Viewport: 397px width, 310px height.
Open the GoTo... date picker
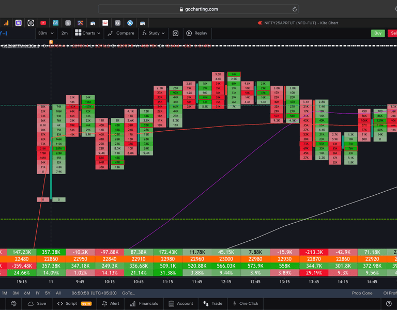click(129, 293)
